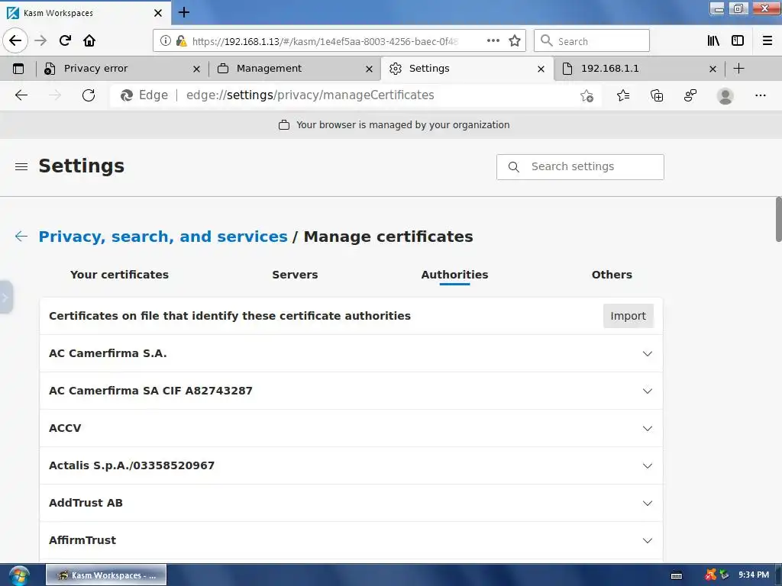Close the Management tab
This screenshot has width=782, height=586.
(x=369, y=69)
